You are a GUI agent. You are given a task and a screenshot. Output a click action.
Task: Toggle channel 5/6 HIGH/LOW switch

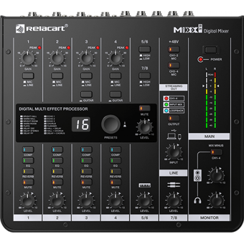tap(145, 49)
